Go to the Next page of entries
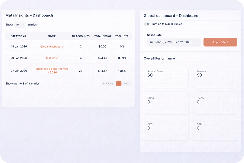The width and height of the screenshot is (244, 163). (127, 83)
